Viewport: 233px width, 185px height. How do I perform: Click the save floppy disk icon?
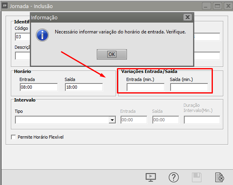coord(197,177)
